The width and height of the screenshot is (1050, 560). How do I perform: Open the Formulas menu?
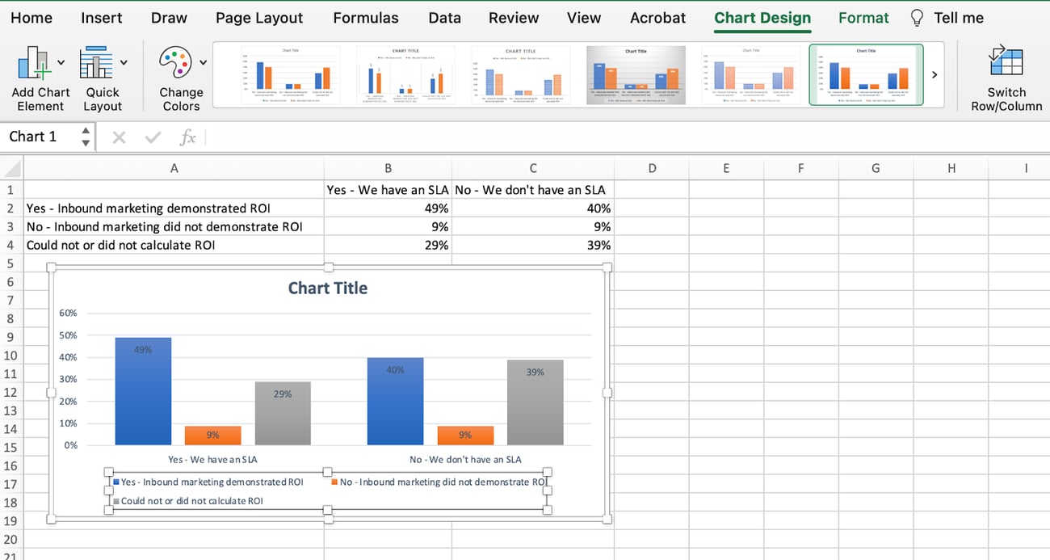[x=365, y=17]
